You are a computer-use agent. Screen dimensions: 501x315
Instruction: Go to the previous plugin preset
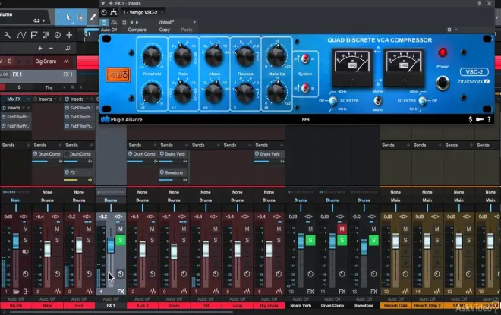(x=131, y=22)
